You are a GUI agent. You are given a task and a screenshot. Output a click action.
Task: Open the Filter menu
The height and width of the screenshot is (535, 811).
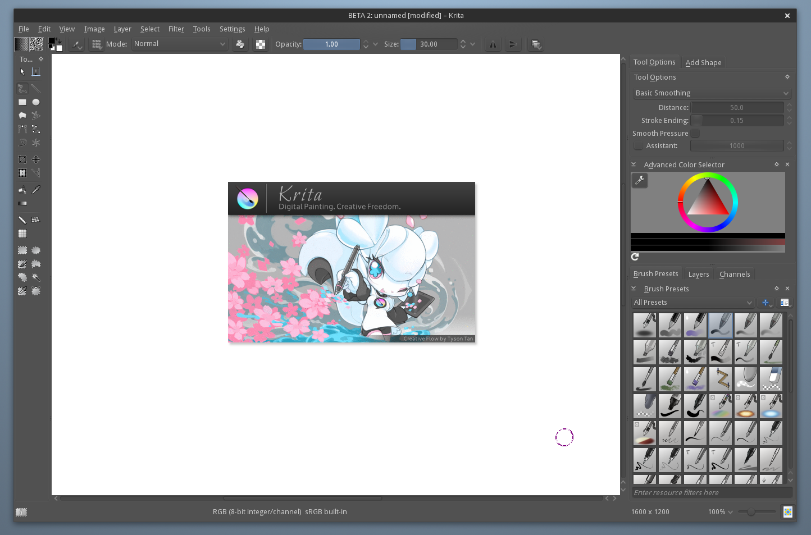pos(176,29)
